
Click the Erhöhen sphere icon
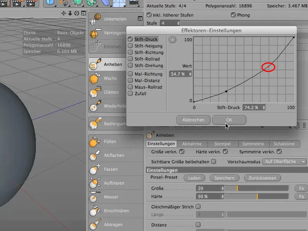click(95, 47)
